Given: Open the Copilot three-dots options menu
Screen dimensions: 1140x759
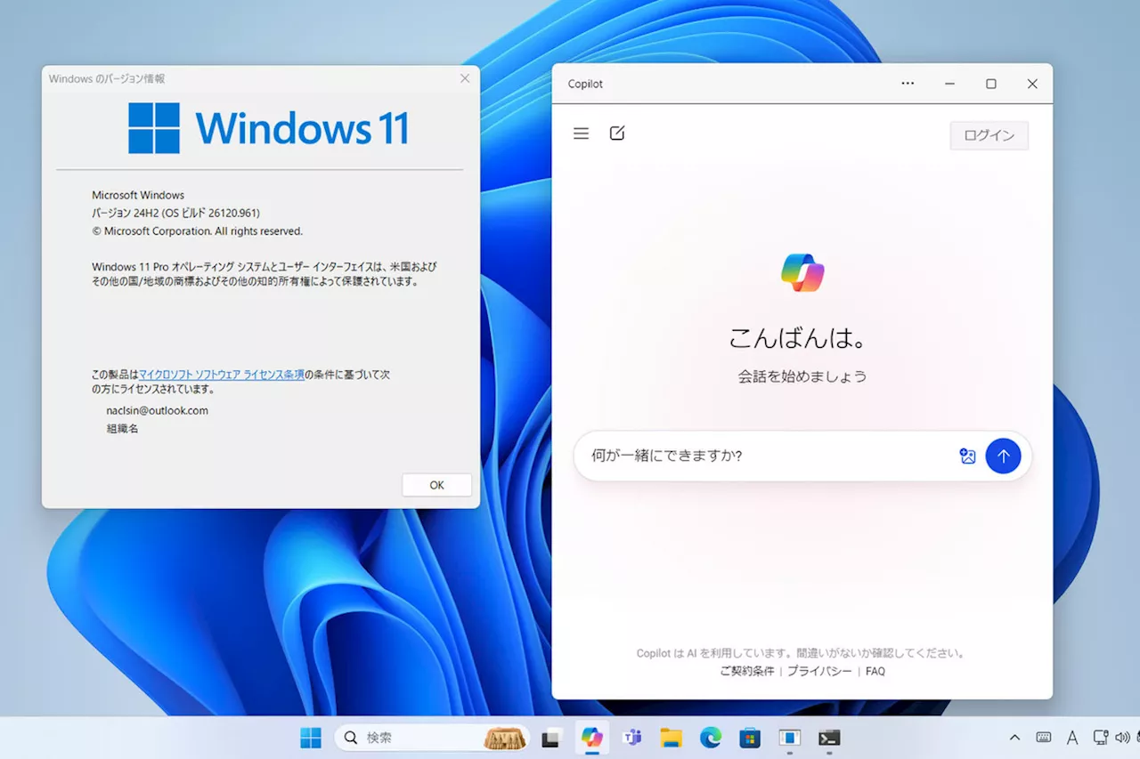Looking at the screenshot, I should point(908,84).
